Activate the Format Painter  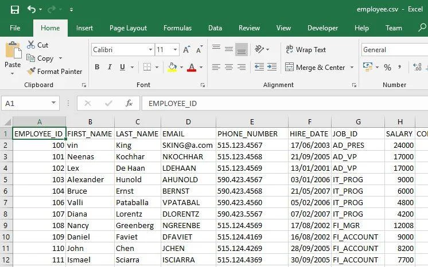pos(55,72)
